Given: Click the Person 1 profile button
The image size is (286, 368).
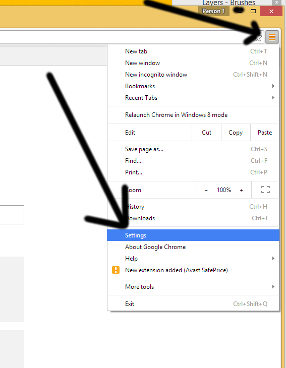Looking at the screenshot, I should 213,11.
